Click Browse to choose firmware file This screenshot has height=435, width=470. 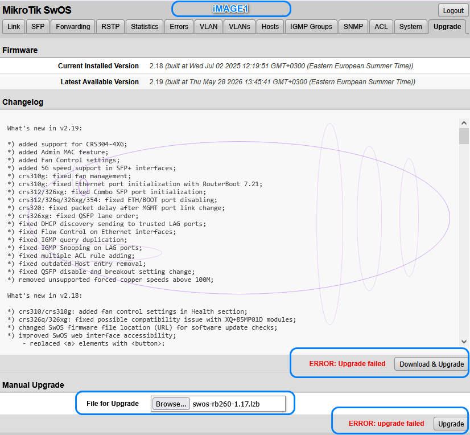(x=171, y=404)
